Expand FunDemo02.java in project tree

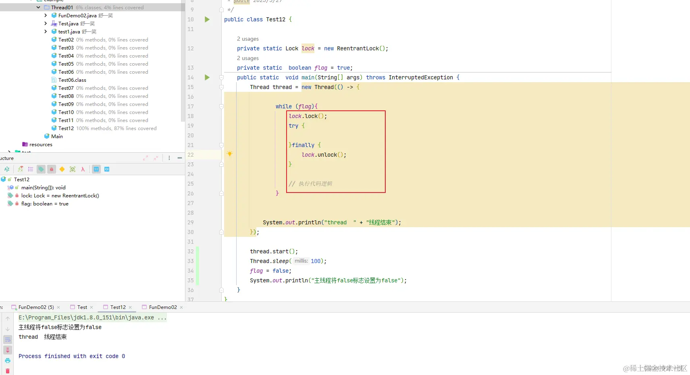(46, 15)
